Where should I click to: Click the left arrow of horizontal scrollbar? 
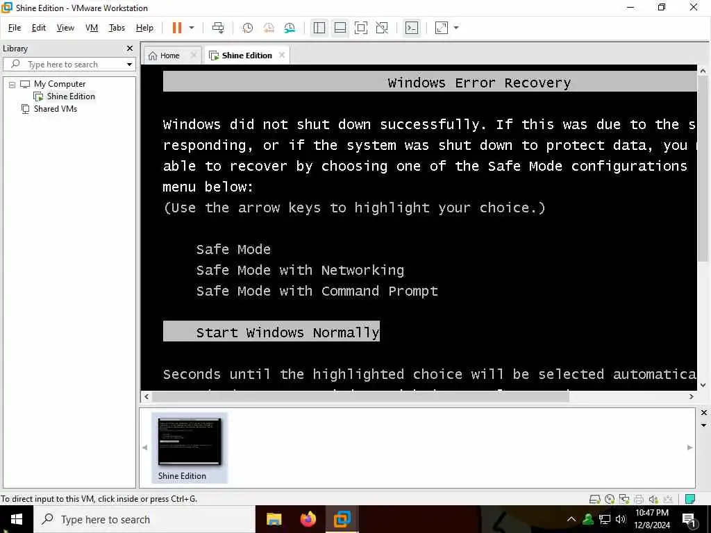pyautogui.click(x=146, y=396)
